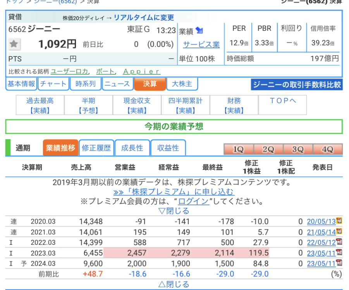Open the document icon next to 20/05/13

[x=339, y=220]
